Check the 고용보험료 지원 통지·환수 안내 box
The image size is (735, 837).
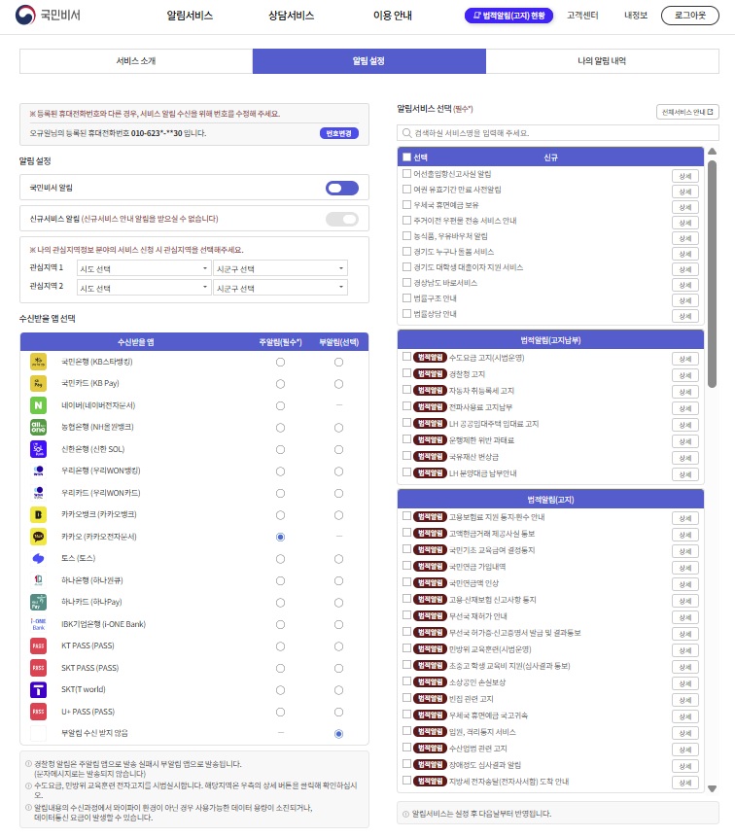pos(406,516)
